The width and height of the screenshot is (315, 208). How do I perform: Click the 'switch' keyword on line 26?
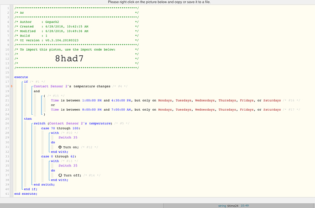[x=39, y=123]
